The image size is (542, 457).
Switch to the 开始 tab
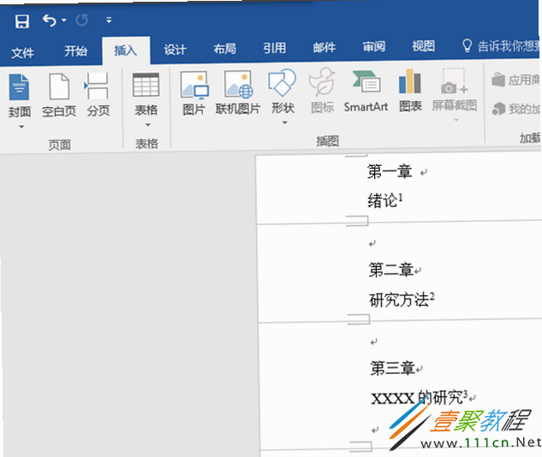click(x=75, y=51)
